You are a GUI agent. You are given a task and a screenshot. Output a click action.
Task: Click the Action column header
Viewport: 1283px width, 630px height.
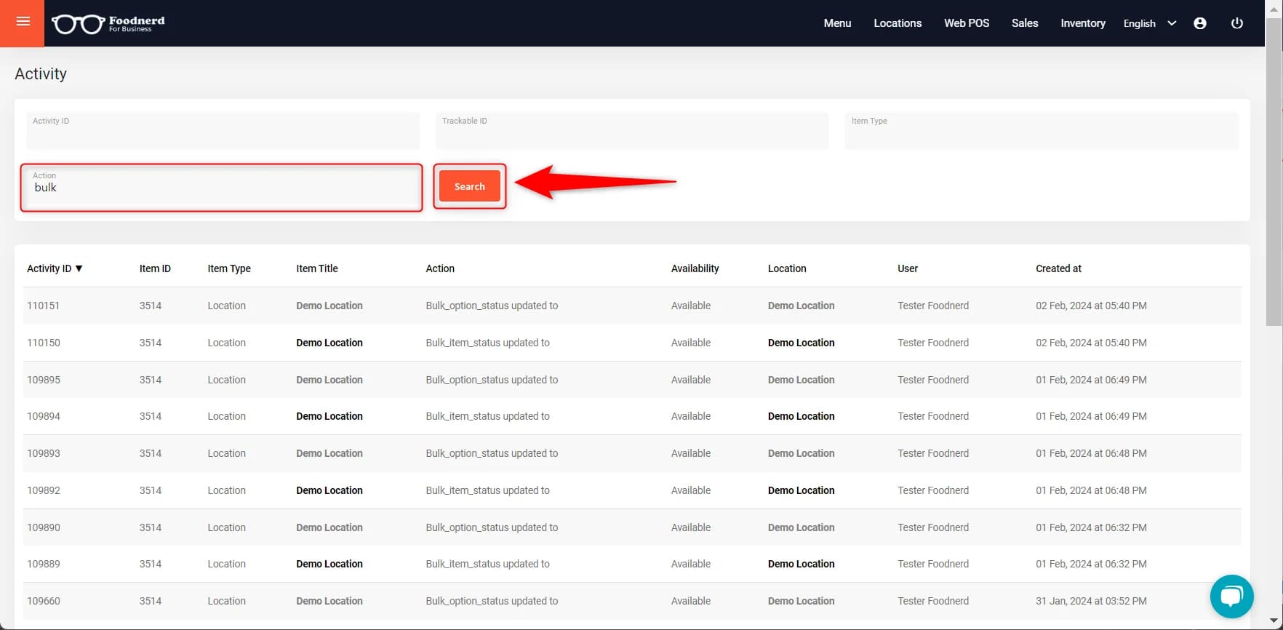440,268
